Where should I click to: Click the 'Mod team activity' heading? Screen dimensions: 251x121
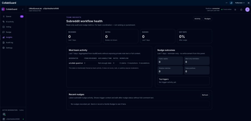click(78, 50)
